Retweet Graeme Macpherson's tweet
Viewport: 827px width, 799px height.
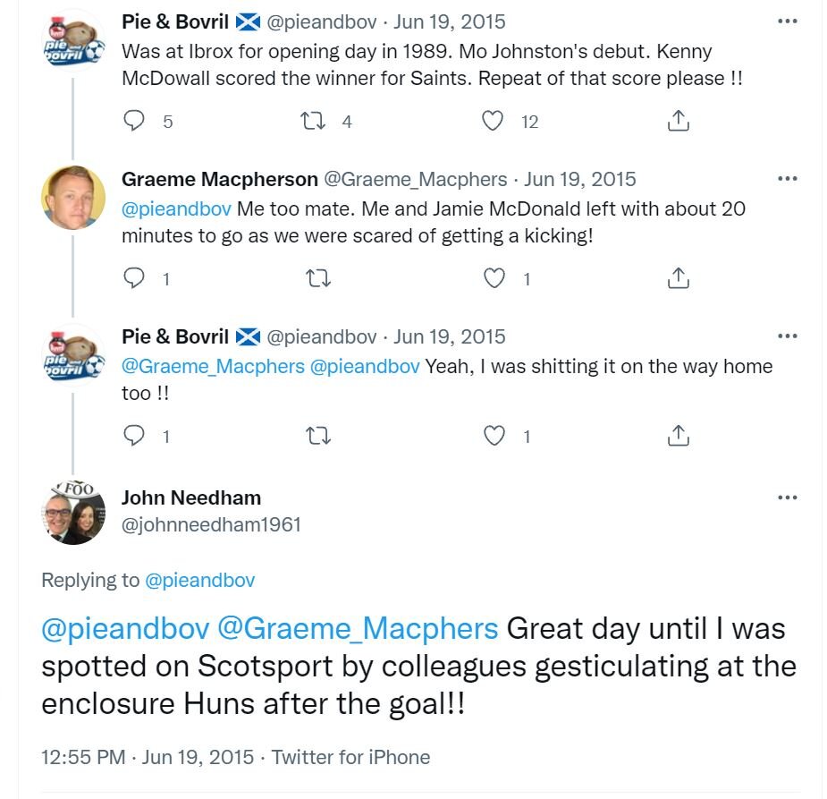click(318, 278)
